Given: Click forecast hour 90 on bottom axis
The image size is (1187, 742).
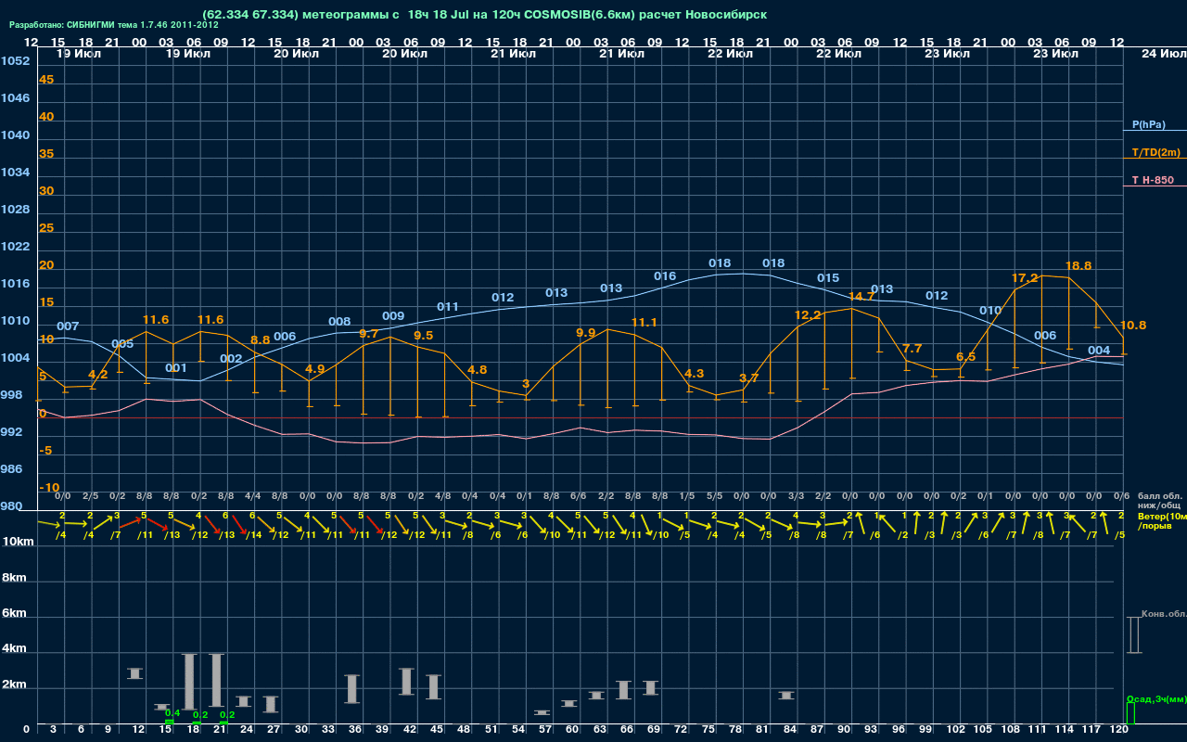Looking at the screenshot, I should point(844,730).
